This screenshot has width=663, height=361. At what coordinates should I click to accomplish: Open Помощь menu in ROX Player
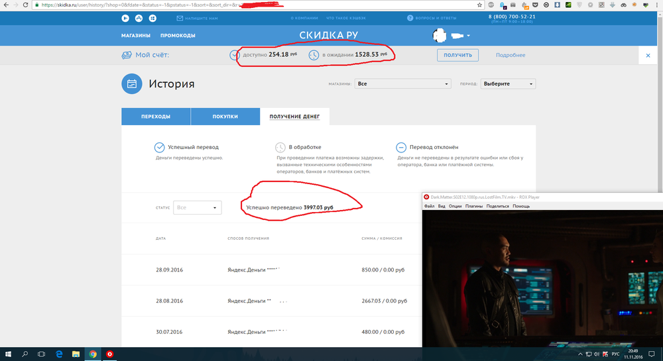pos(521,206)
